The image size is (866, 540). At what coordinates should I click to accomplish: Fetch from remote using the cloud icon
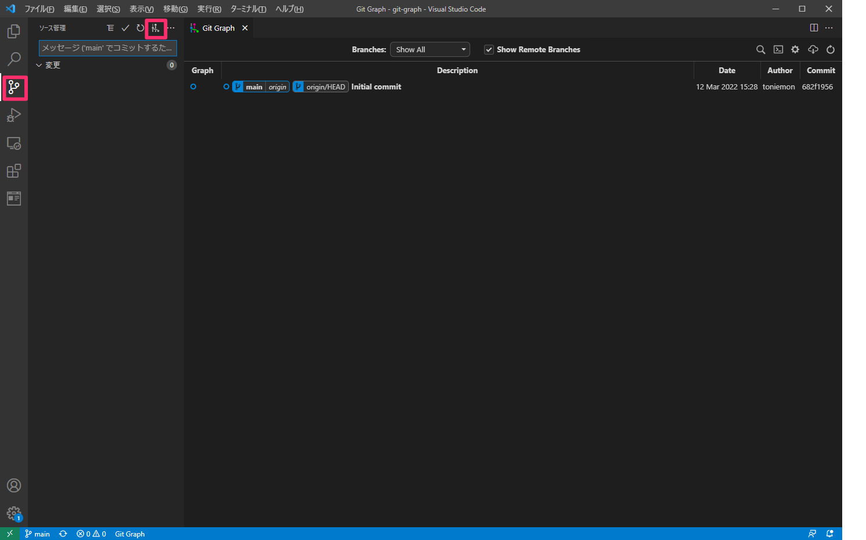pyautogui.click(x=813, y=49)
